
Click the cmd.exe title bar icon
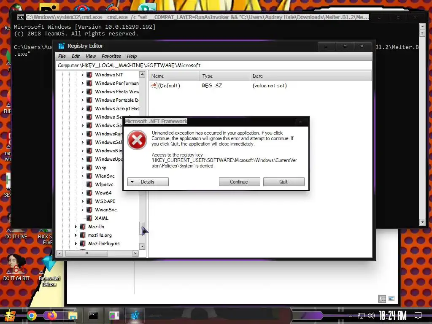pos(21,17)
